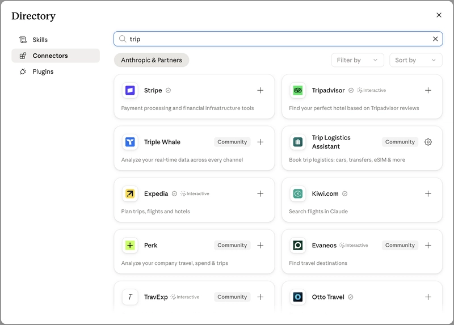Click the Interactive label on Expedia

(195, 193)
